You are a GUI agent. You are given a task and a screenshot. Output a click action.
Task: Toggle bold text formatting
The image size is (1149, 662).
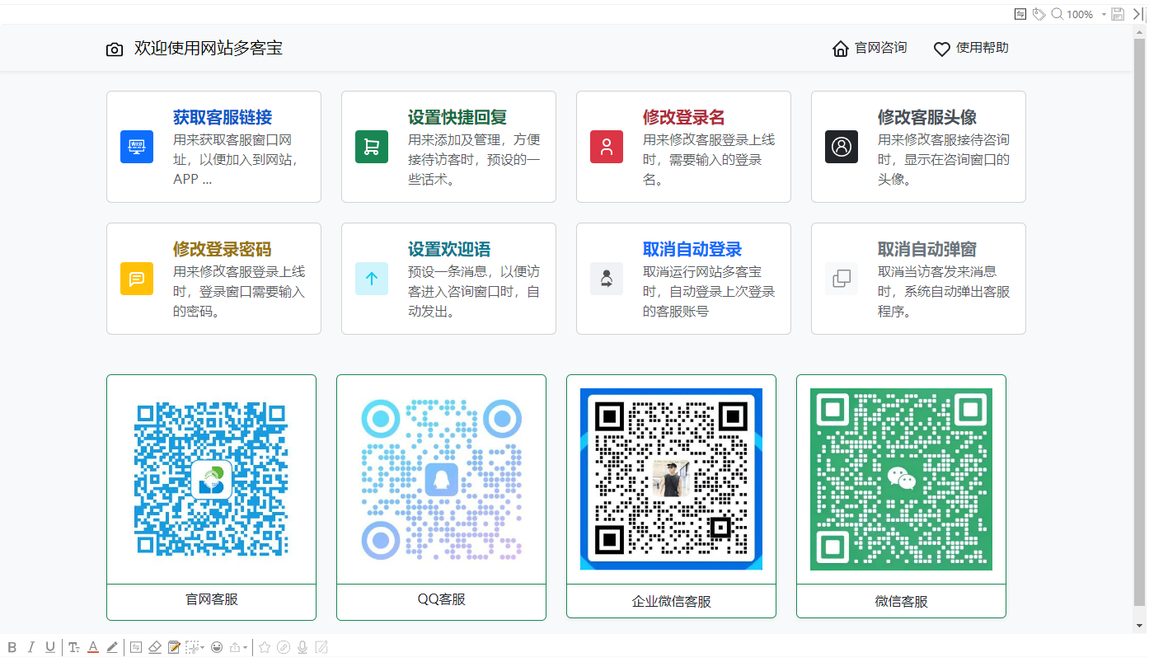point(12,647)
